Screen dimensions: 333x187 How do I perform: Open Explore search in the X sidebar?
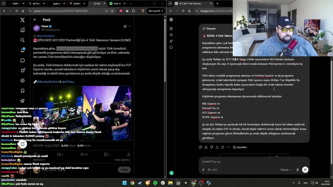point(23,40)
